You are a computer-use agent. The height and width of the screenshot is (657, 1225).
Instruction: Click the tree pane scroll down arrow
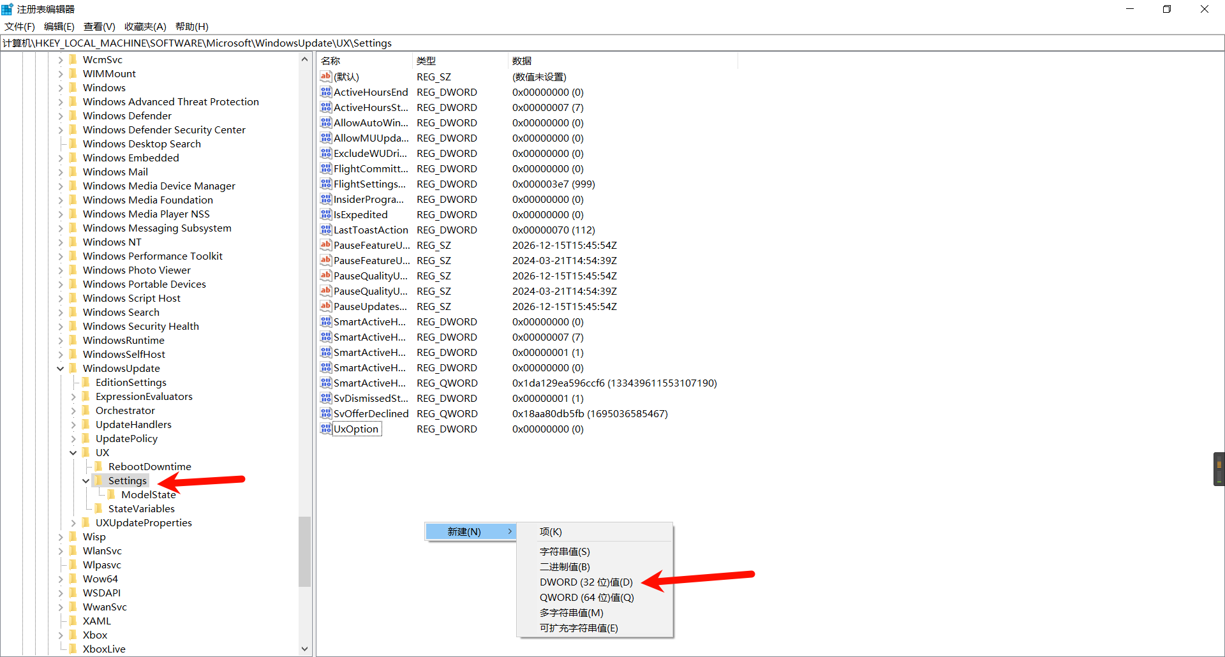304,649
